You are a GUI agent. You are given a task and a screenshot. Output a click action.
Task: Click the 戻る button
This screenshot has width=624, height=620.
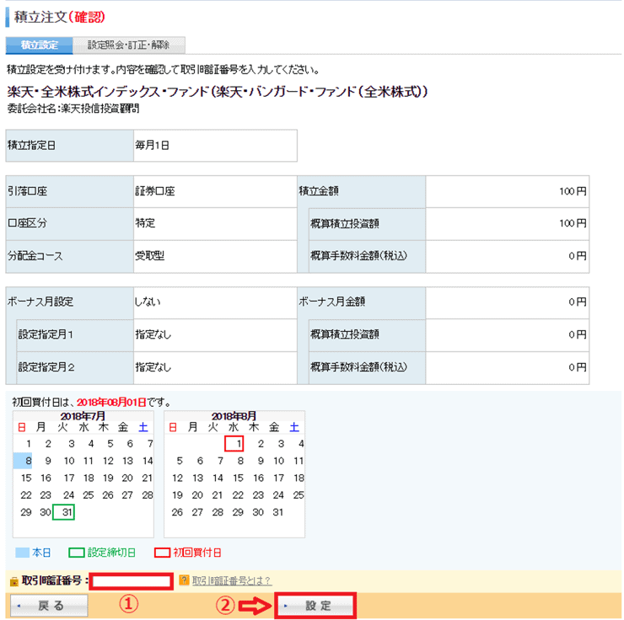[49, 606]
